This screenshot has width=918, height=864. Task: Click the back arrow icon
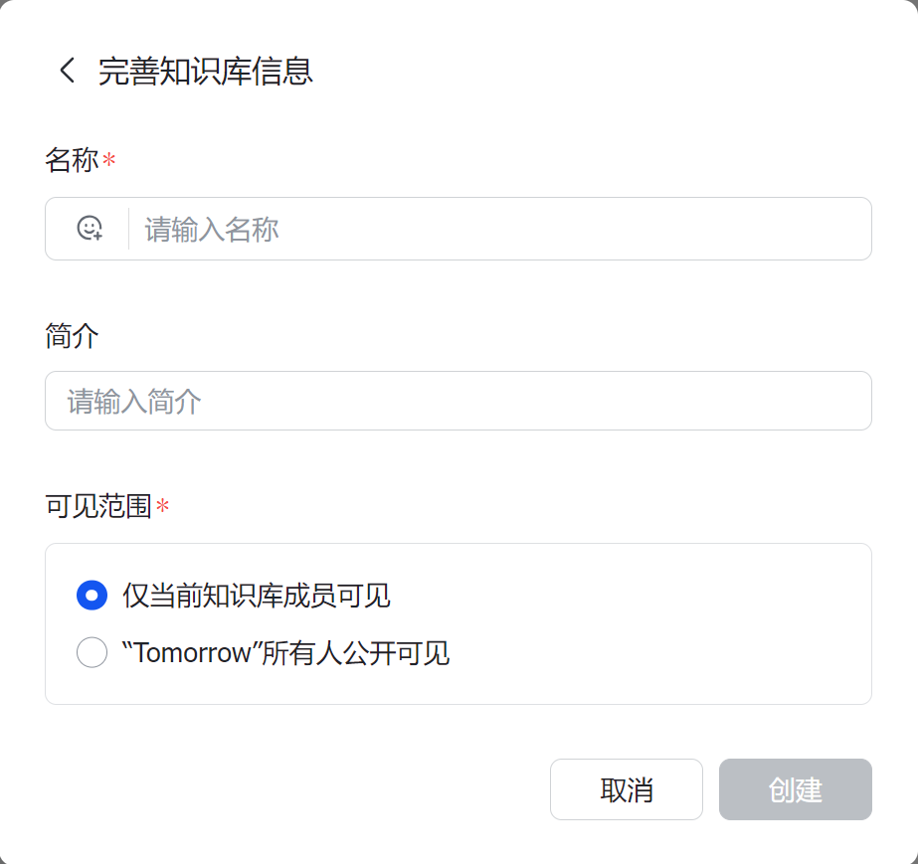click(67, 71)
